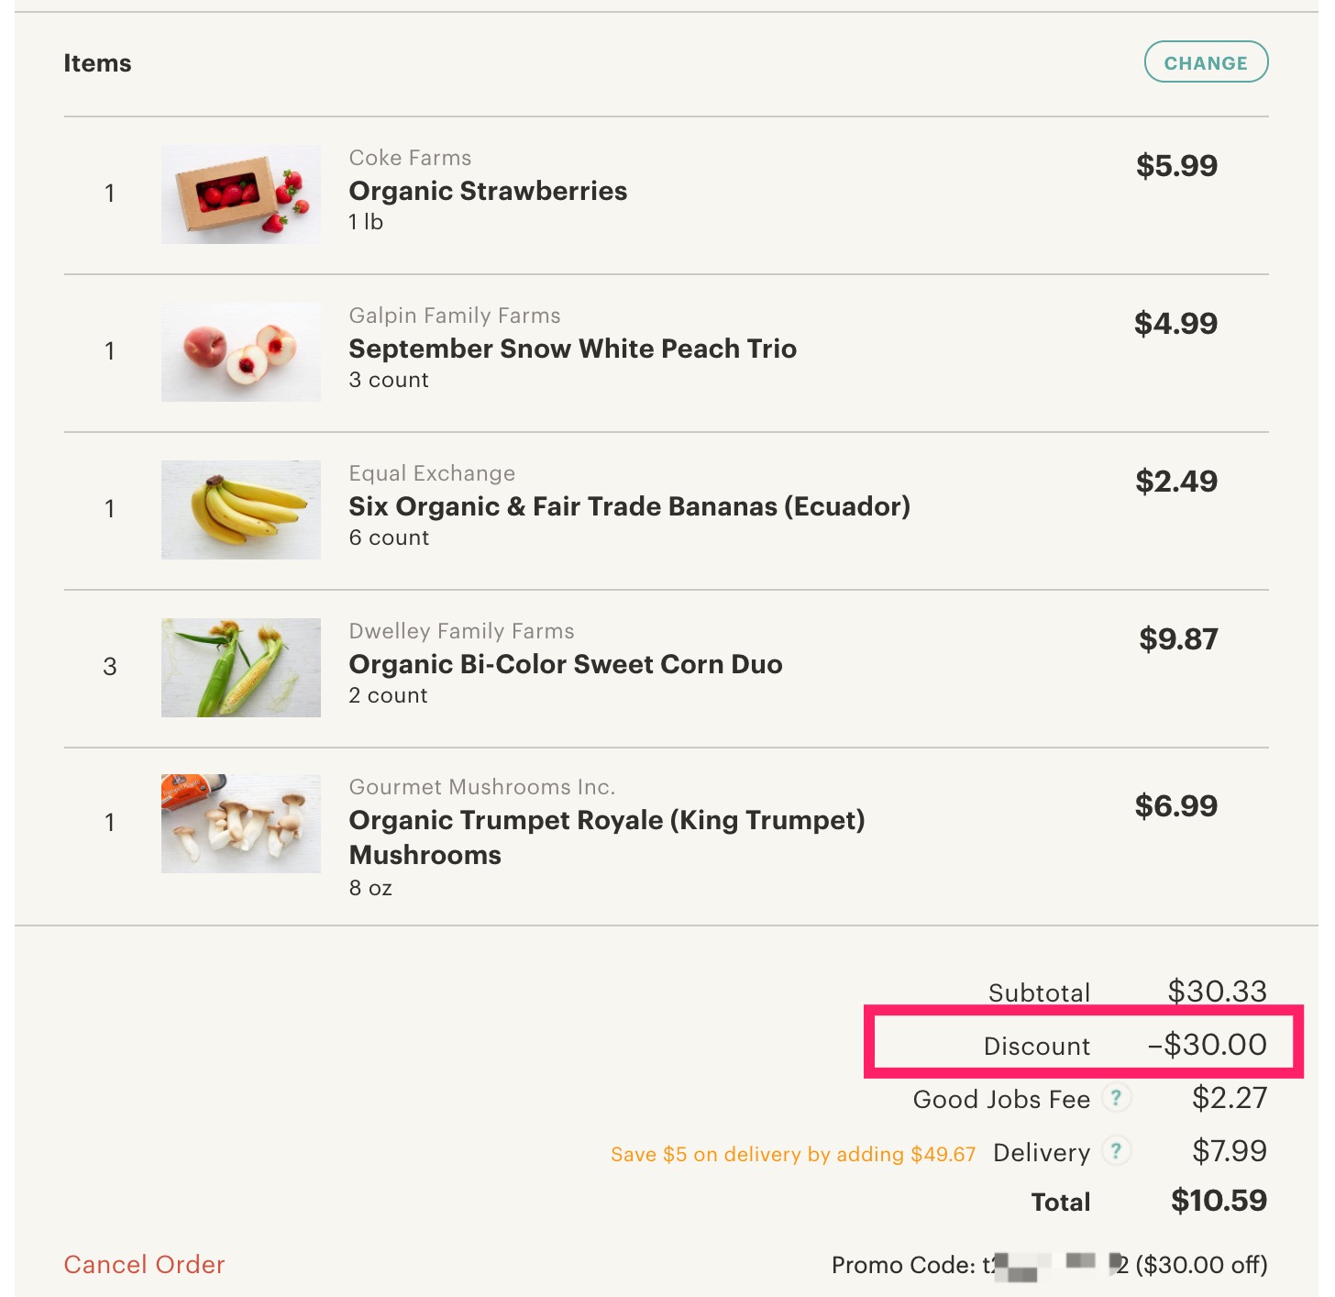Open Organic Trumpet Royale Mushrooms title
Screen dimensions: 1335x1297
click(606, 837)
